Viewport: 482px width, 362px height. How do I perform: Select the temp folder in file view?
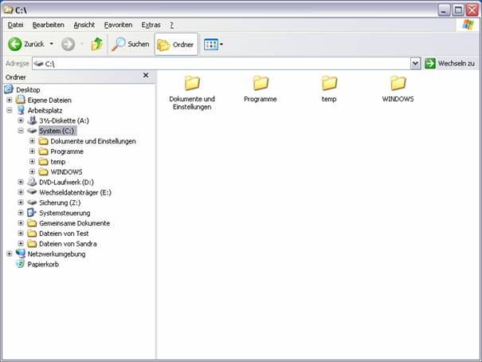[x=329, y=89]
